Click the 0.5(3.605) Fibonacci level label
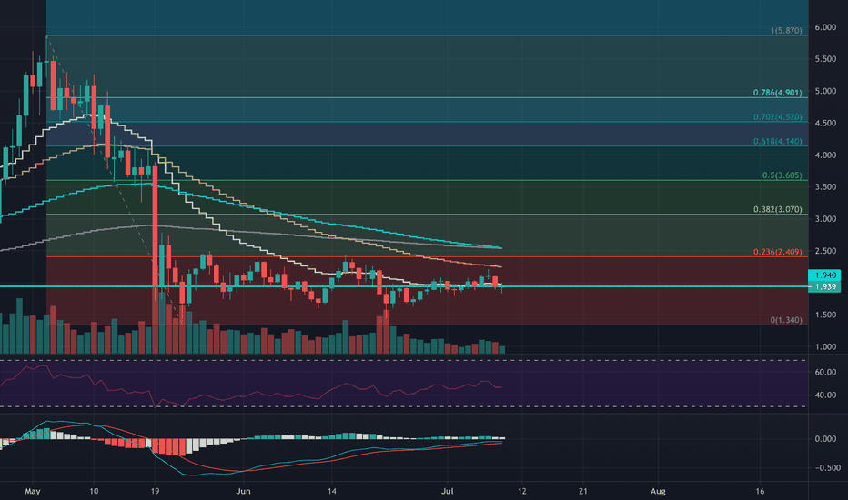 pos(782,175)
